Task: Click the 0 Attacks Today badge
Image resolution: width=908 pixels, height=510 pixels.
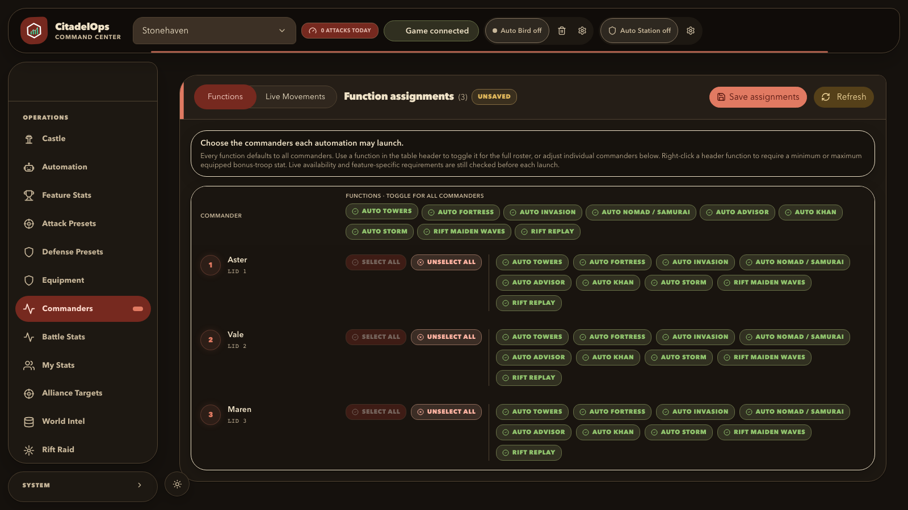Action: point(340,31)
